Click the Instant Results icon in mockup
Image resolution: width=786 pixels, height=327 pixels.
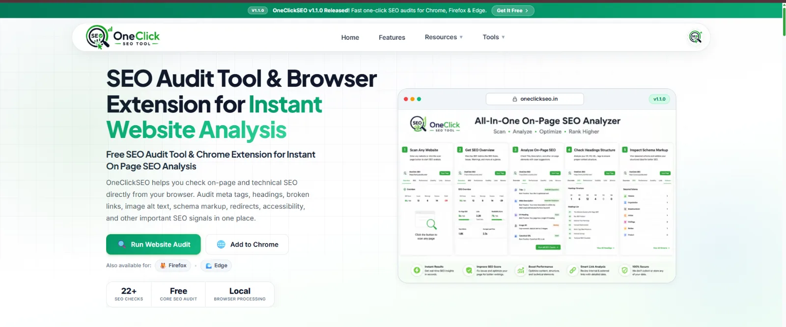pyautogui.click(x=417, y=270)
